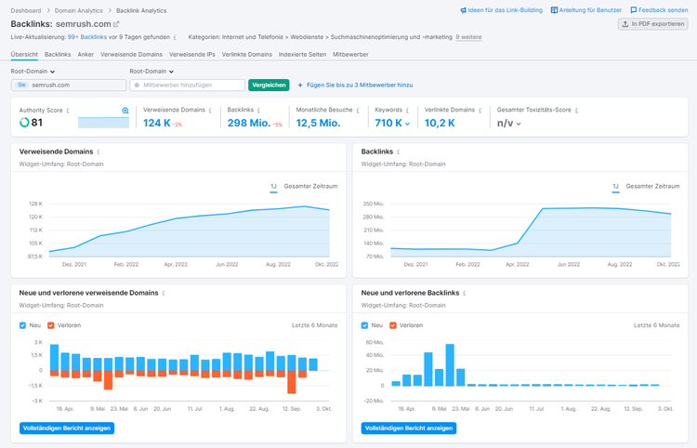Click info icon next to Gesamter Toxizitäts-Score
The width and height of the screenshot is (697, 448).
(x=576, y=110)
